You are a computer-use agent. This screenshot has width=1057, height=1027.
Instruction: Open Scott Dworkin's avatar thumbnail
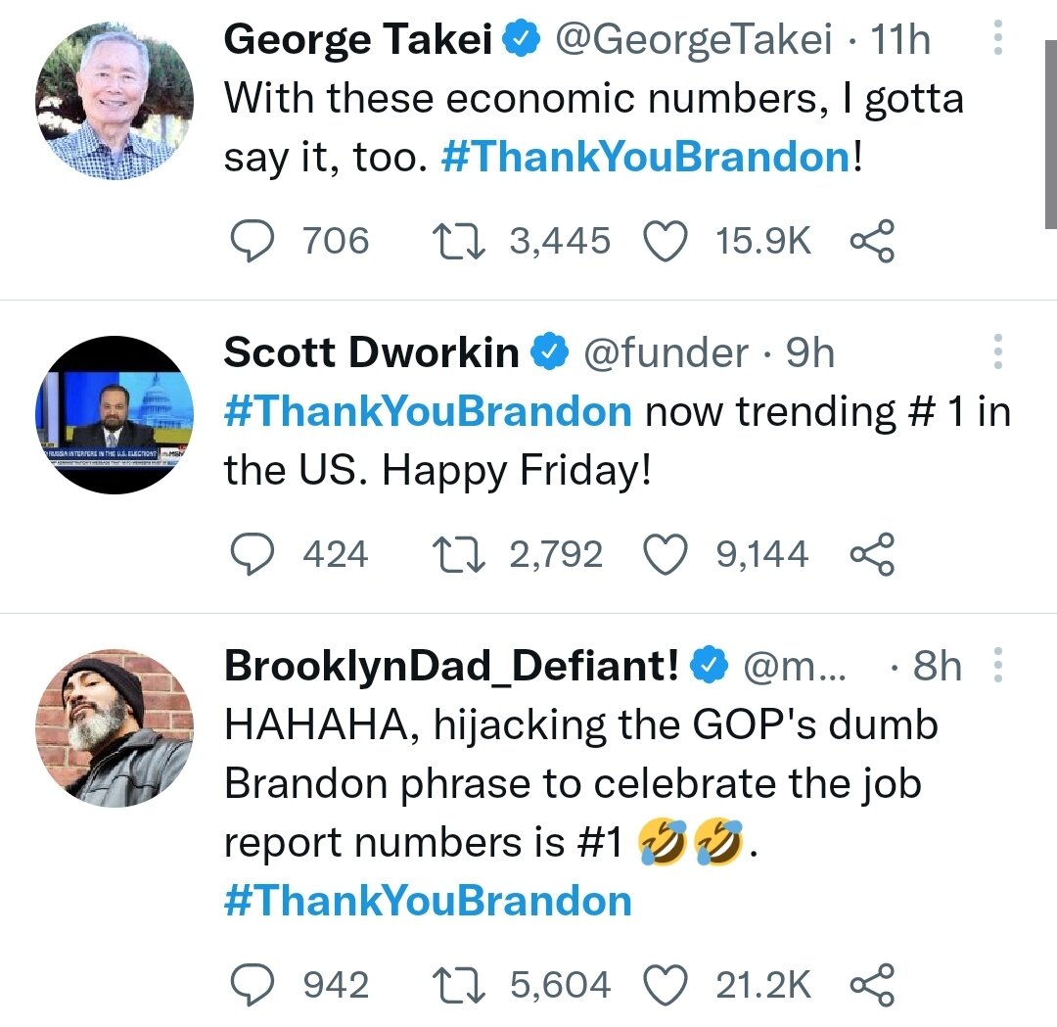pyautogui.click(x=115, y=415)
